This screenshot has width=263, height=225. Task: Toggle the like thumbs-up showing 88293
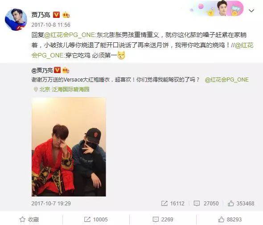pyautogui.click(x=230, y=219)
